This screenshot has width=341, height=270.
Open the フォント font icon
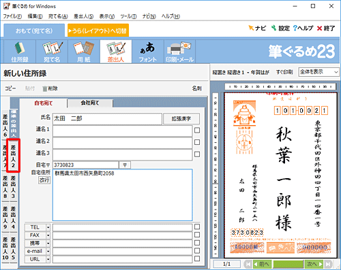click(x=148, y=52)
